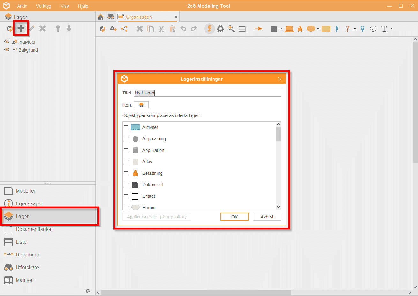Click the canvas horizontal scrollbar
This screenshot has height=296, width=418.
pos(196,293)
